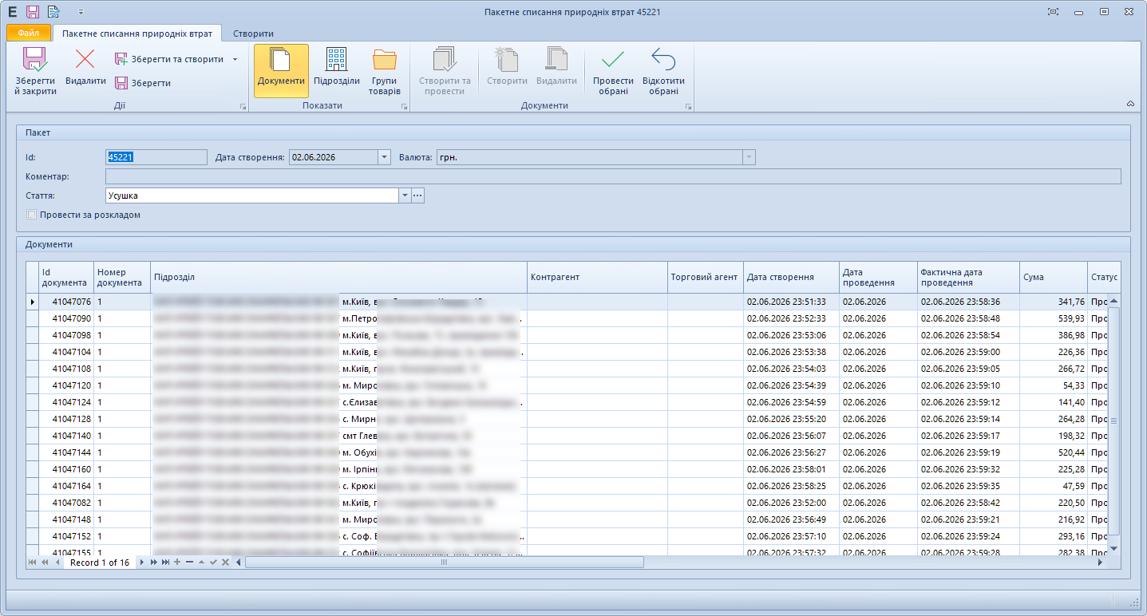Click the Стаття field showing Усушка
The image size is (1147, 616).
coord(251,195)
